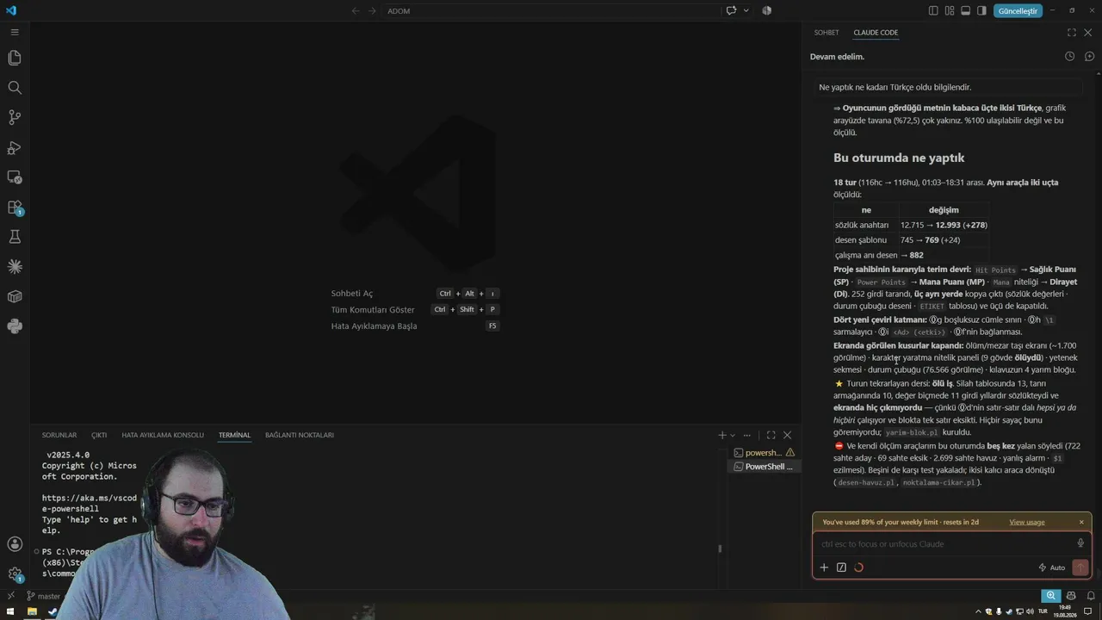Activate the microphone voice input

pyautogui.click(x=1080, y=543)
